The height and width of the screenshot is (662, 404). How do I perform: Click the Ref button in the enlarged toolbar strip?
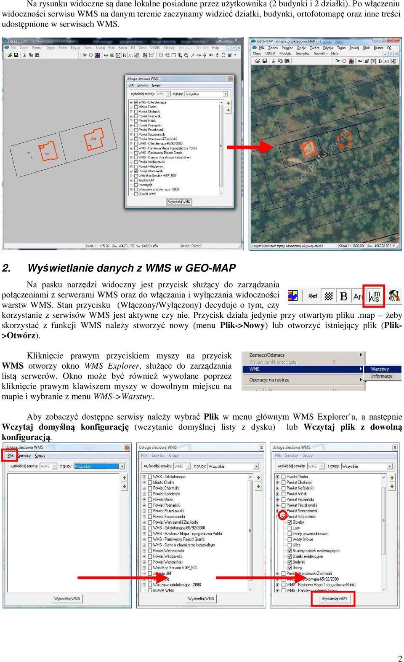[313, 296]
